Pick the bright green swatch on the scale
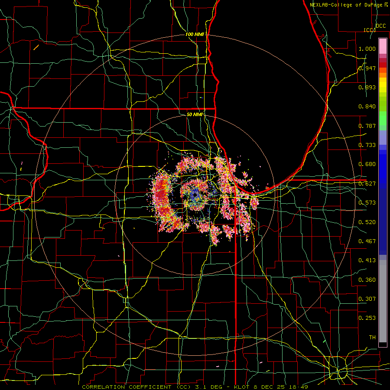Image resolution: width=390 pixels, height=390 pixels. pos(383,118)
